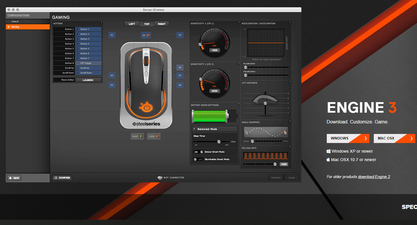Viewport: 417px width, 225px height.
Task: Open help for Sensitivity 1 panel
Action: [239, 22]
